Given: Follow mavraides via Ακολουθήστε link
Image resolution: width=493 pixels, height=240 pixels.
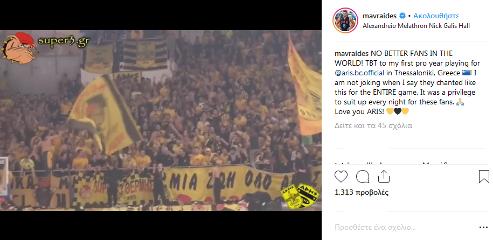Looking at the screenshot, I should click(x=436, y=16).
